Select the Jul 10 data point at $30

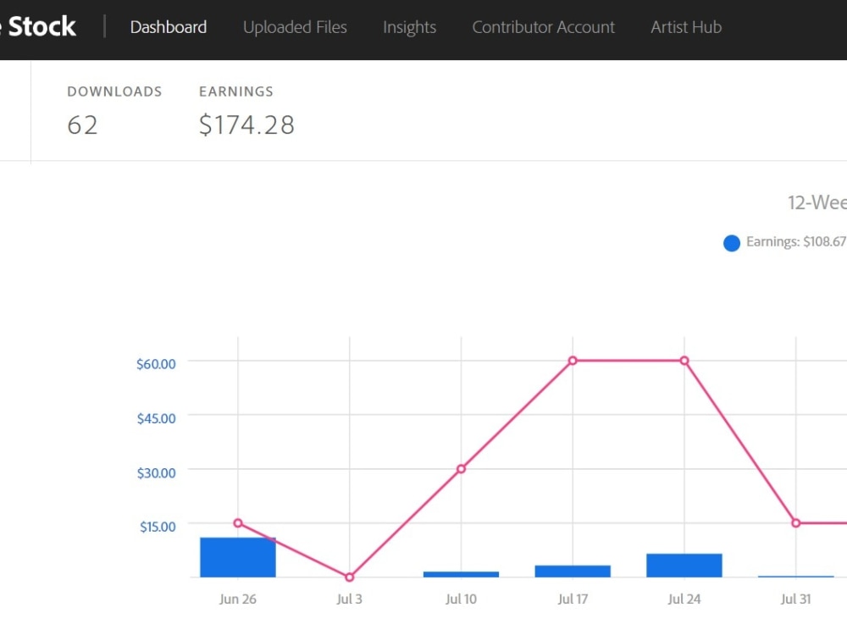461,468
